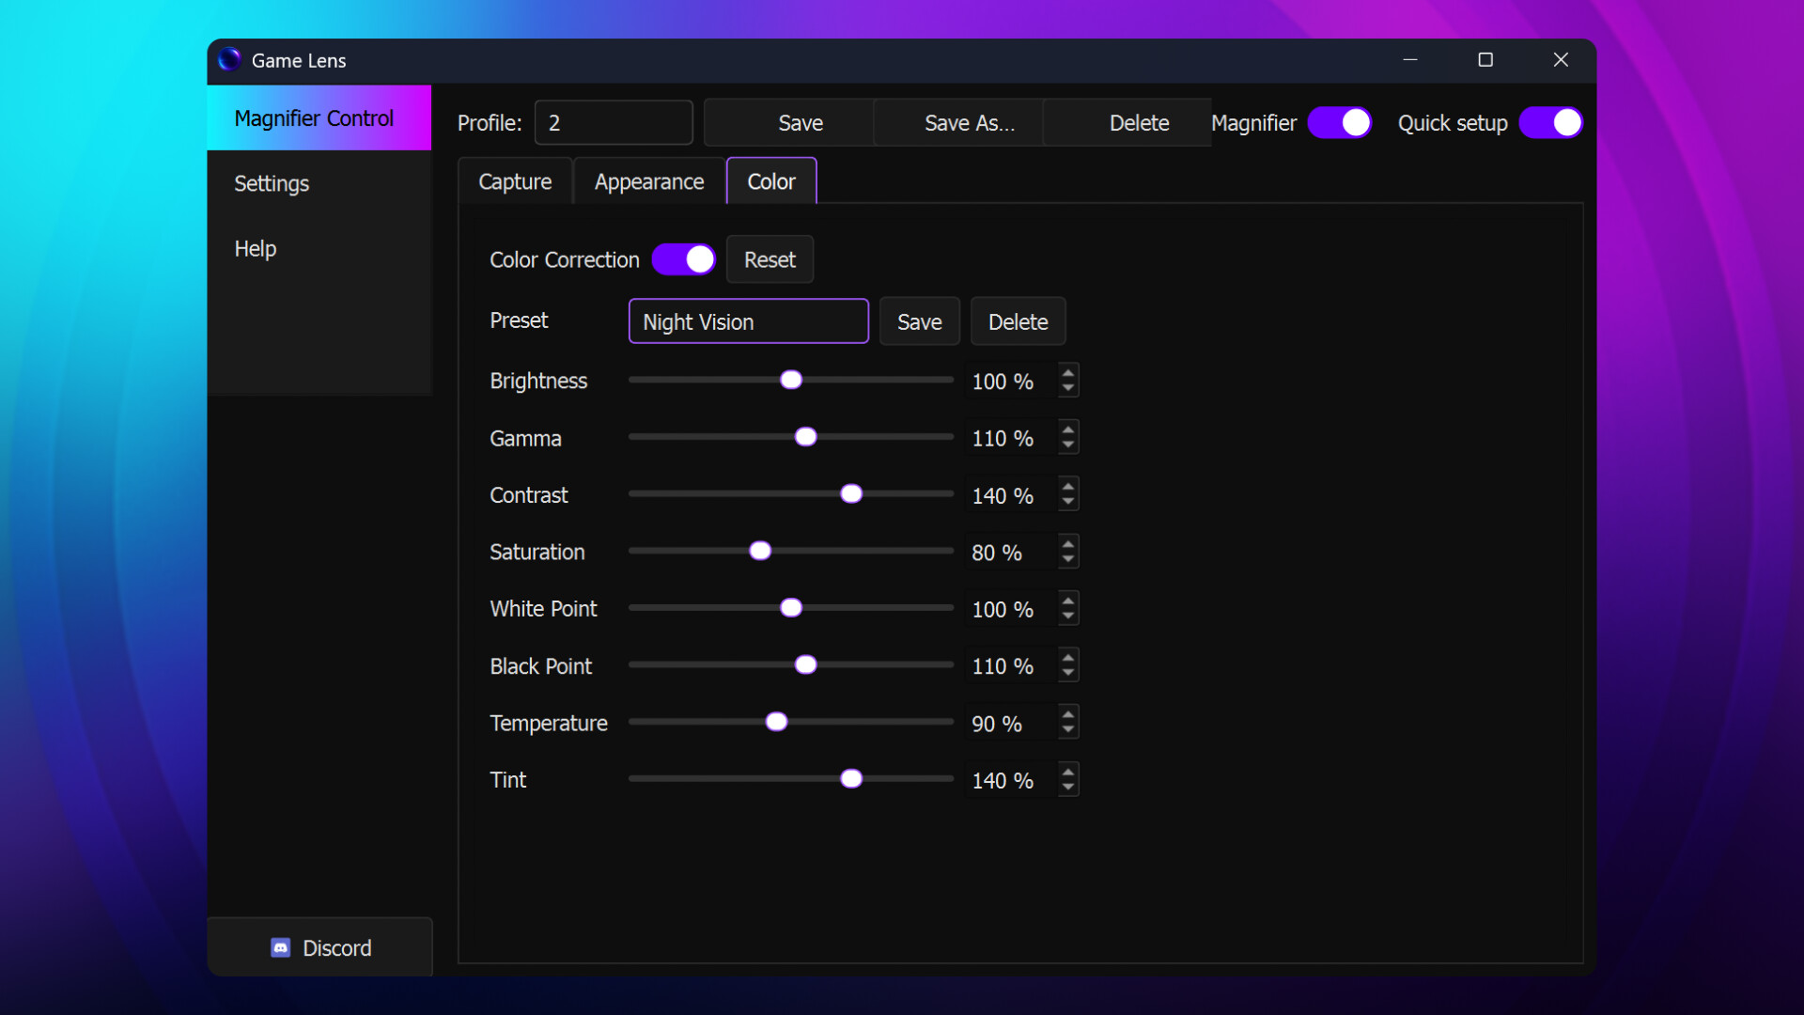This screenshot has width=1804, height=1015.
Task: Turn off Color Correction
Action: (683, 259)
